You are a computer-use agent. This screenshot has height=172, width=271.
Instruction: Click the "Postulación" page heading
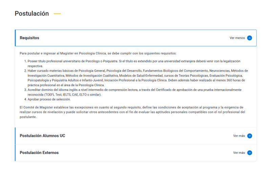point(32,14)
